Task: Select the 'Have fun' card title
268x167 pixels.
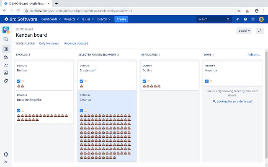Action: 211,71
